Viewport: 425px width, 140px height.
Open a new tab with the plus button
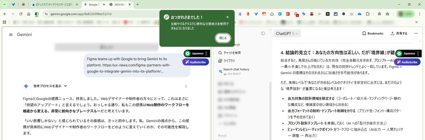(x=137, y=5)
